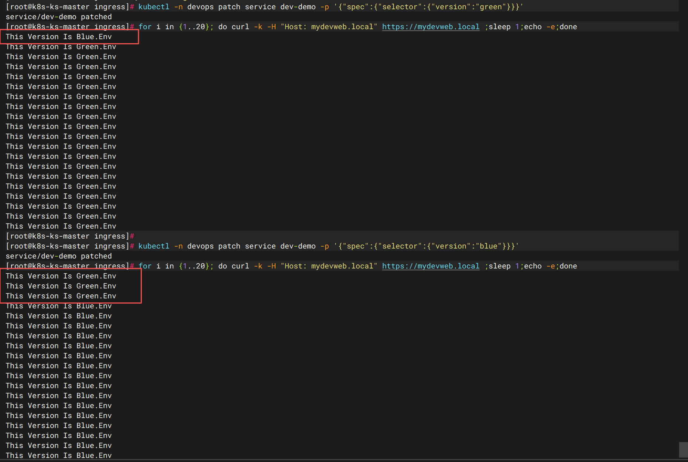The width and height of the screenshot is (688, 462).
Task: Select the first 'service/dev-demo patched' output line
Action: click(59, 17)
